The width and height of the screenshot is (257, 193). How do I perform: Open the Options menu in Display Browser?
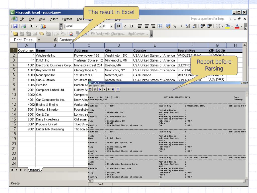coord(96,86)
